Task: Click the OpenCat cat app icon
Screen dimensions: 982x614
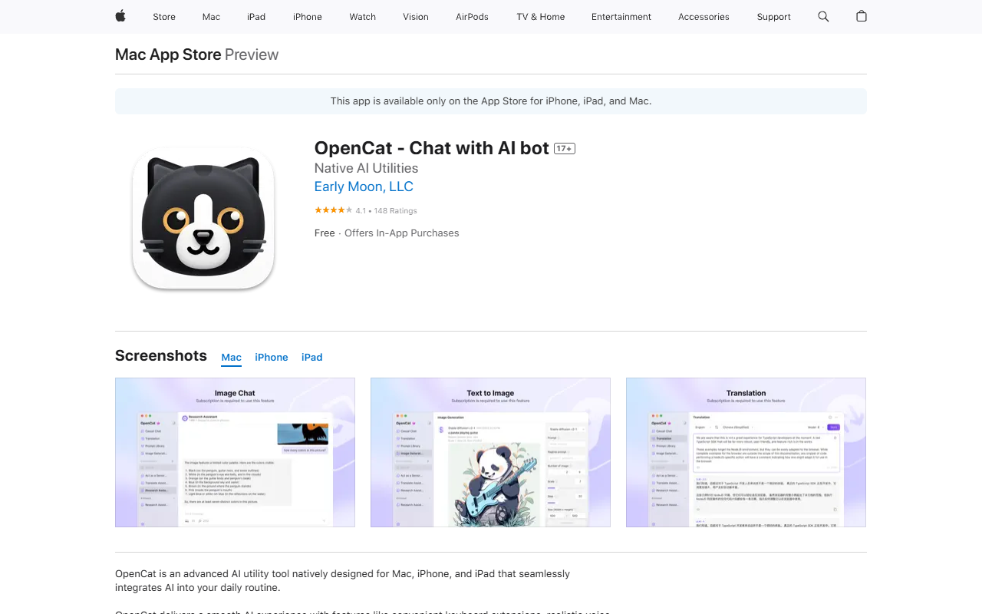Action: coord(203,219)
